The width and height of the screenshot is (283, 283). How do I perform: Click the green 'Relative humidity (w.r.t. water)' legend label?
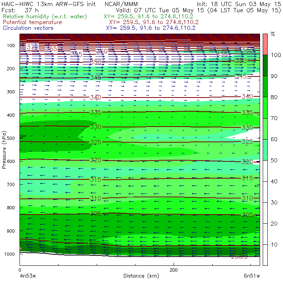[45, 16]
